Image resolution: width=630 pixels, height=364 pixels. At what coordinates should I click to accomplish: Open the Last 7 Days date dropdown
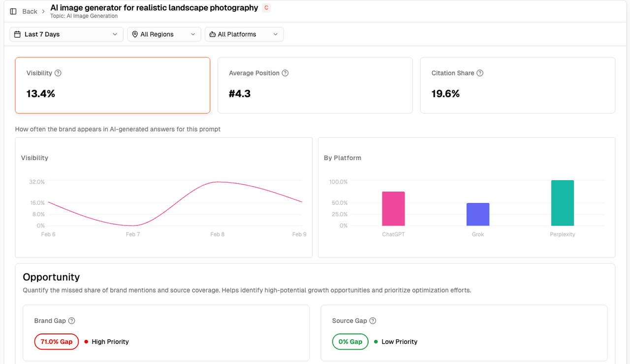[x=66, y=34]
